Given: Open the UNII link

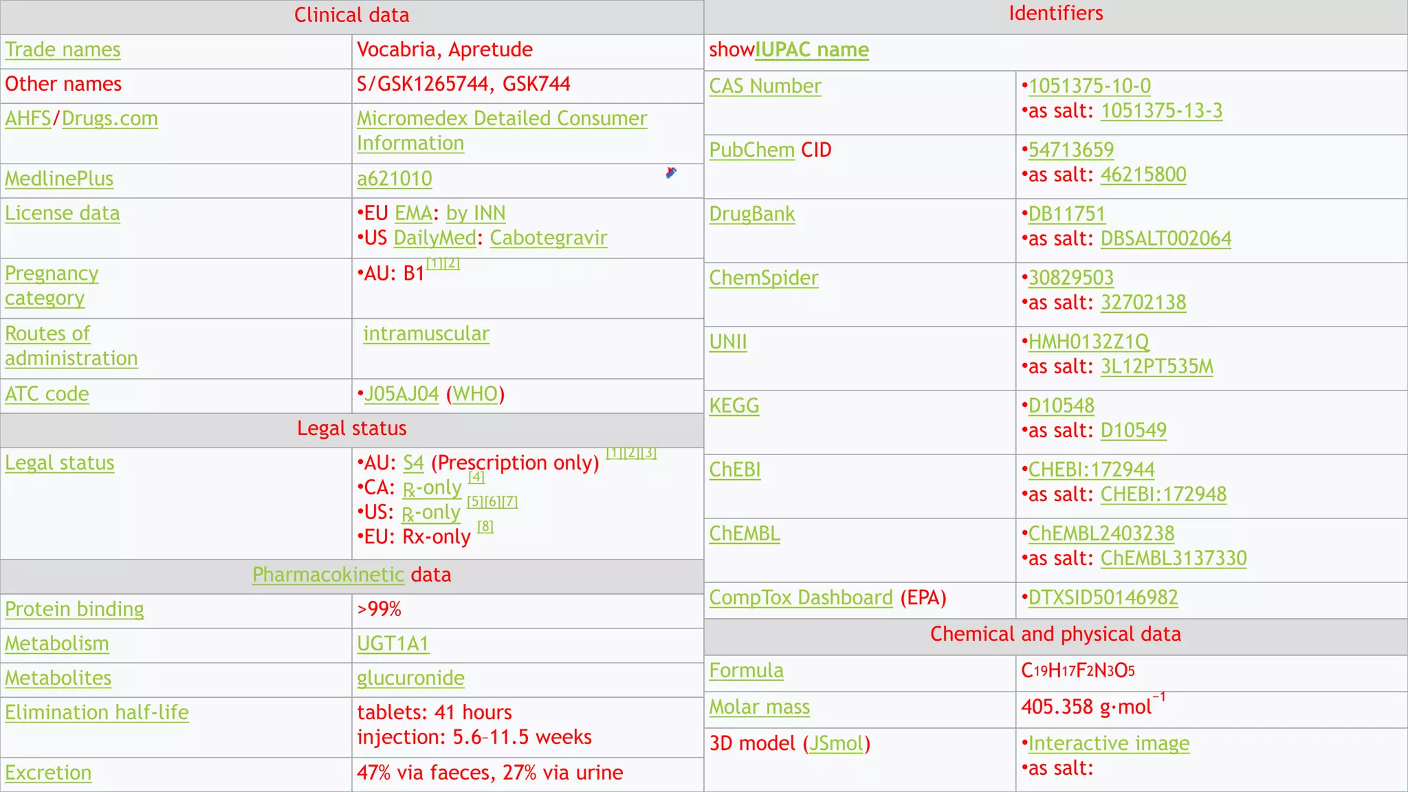Looking at the screenshot, I should click(728, 342).
